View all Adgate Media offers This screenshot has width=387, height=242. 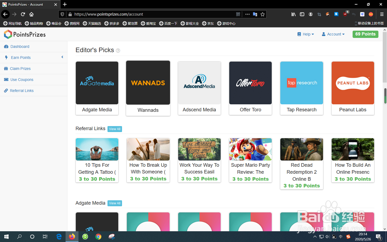[x=115, y=203]
